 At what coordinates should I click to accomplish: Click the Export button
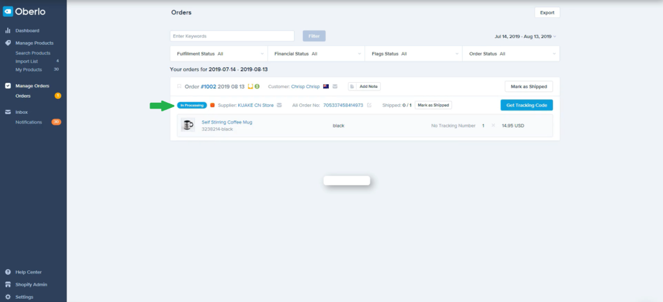pyautogui.click(x=547, y=13)
